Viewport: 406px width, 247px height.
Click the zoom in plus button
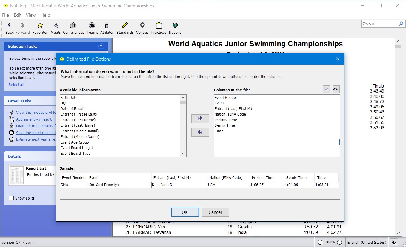[339, 242]
